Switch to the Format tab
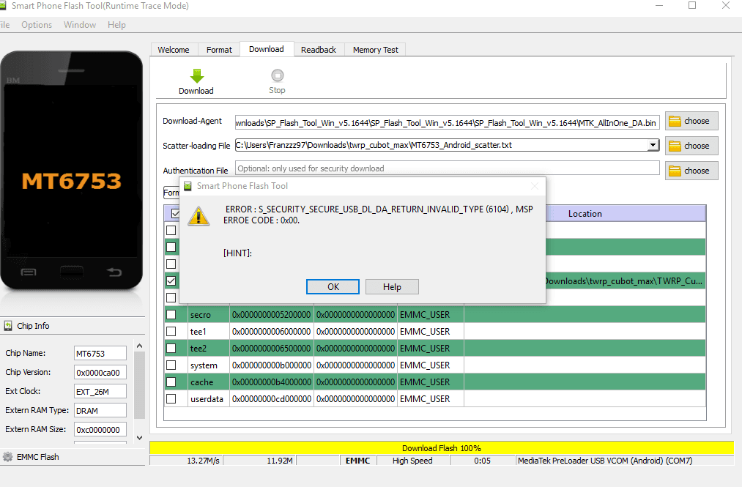The image size is (742, 487). pos(219,50)
